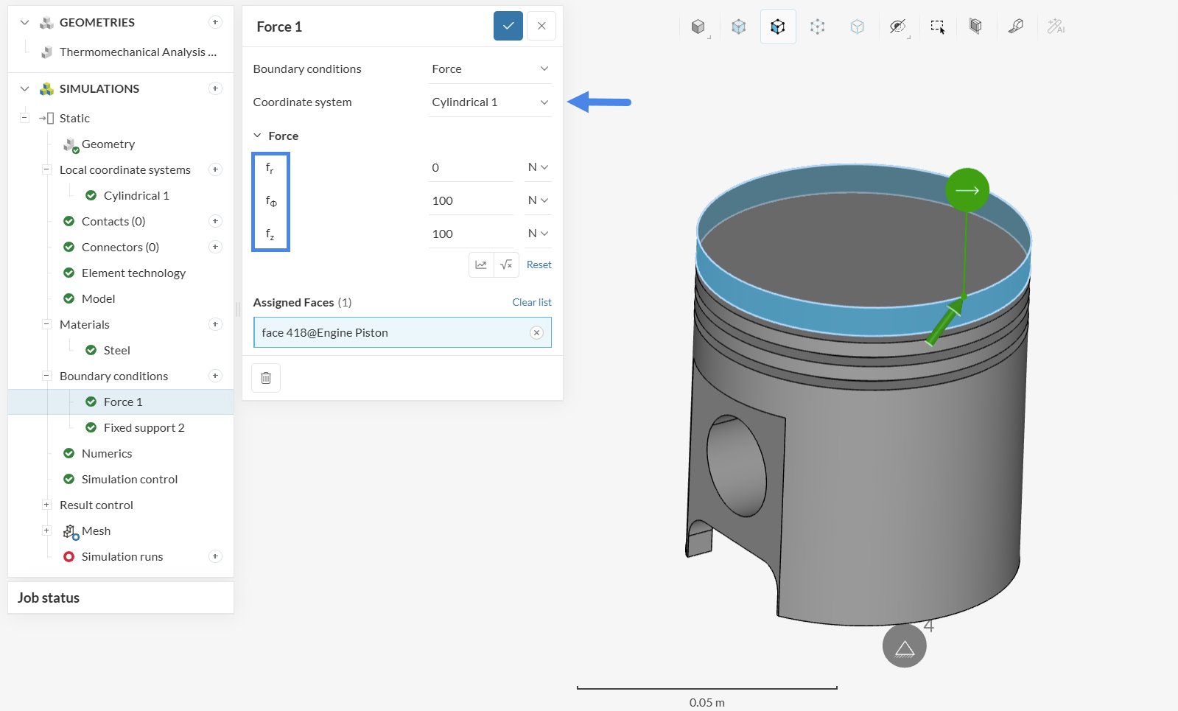1178x711 pixels.
Task: Change the fz unit dropdown
Action: click(x=538, y=234)
